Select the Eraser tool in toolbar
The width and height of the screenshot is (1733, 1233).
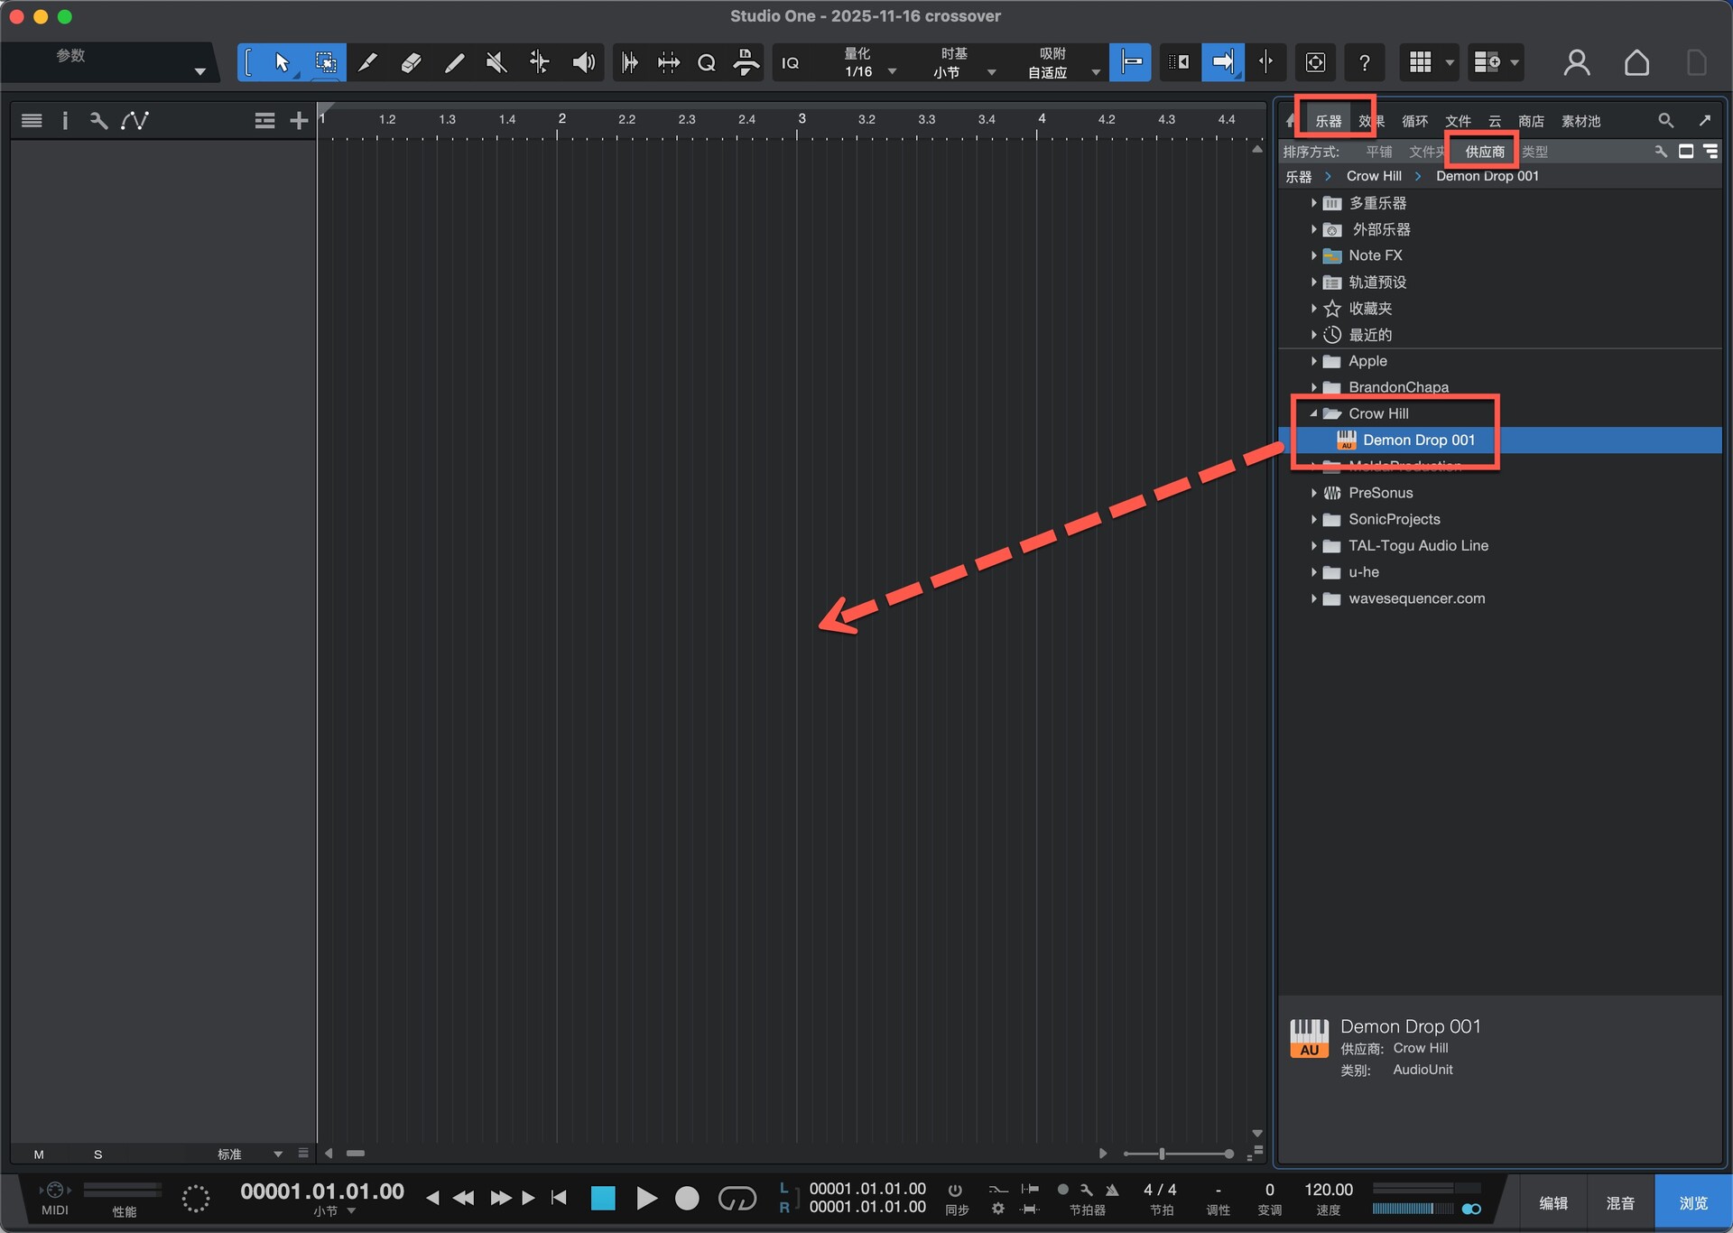(411, 62)
